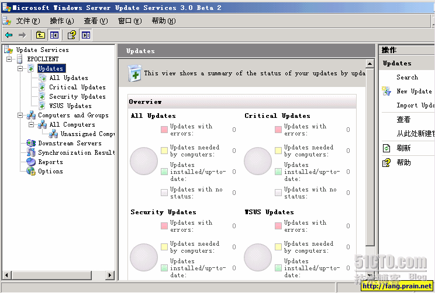The image size is (435, 293).
Task: Select WSUS Updates in the tree
Action: point(70,106)
